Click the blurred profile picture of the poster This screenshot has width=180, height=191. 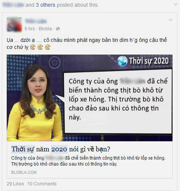click(14, 24)
